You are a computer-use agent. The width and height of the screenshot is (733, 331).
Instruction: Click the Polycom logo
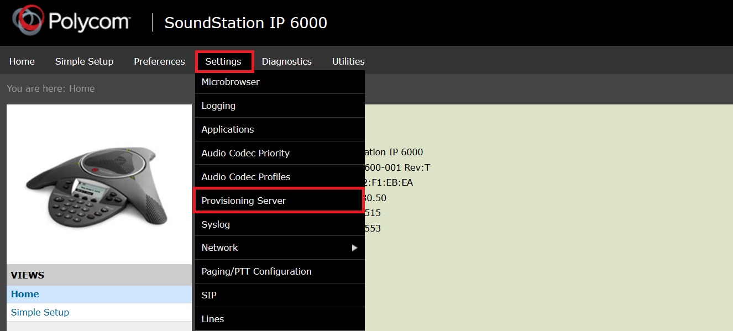coord(71,22)
